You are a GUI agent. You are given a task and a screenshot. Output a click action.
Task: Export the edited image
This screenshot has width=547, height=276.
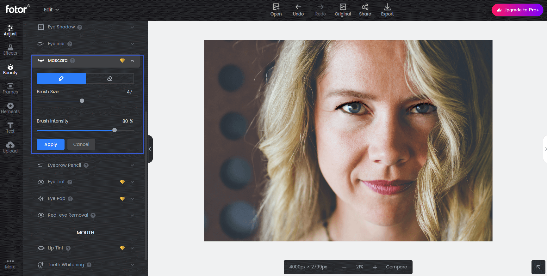click(387, 10)
